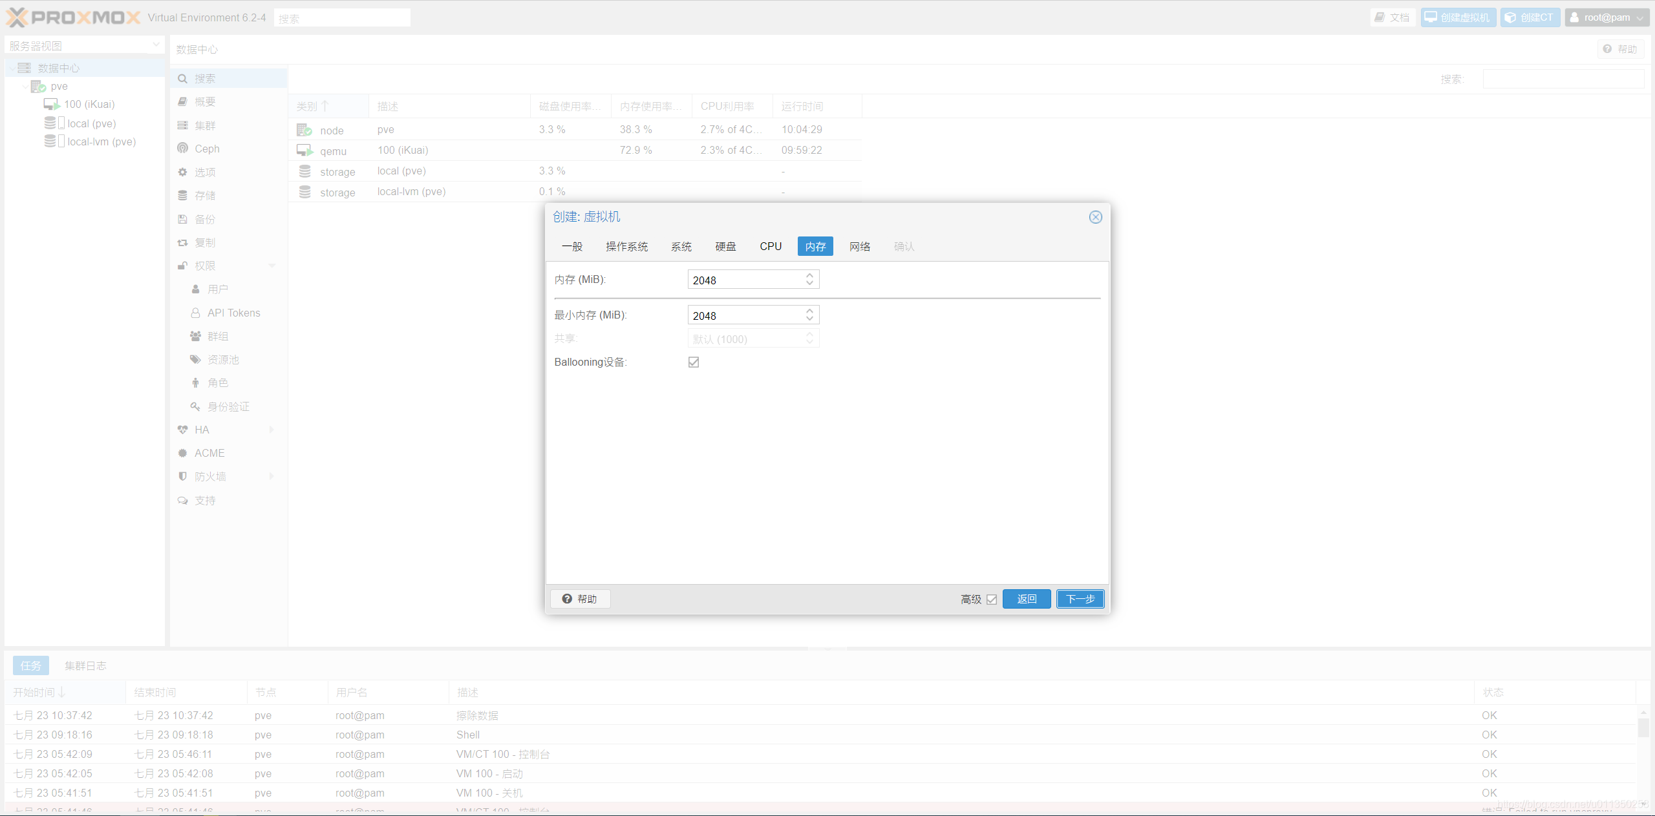Image resolution: width=1655 pixels, height=816 pixels.
Task: Click the API Tokens user icon
Action: pyautogui.click(x=195, y=313)
